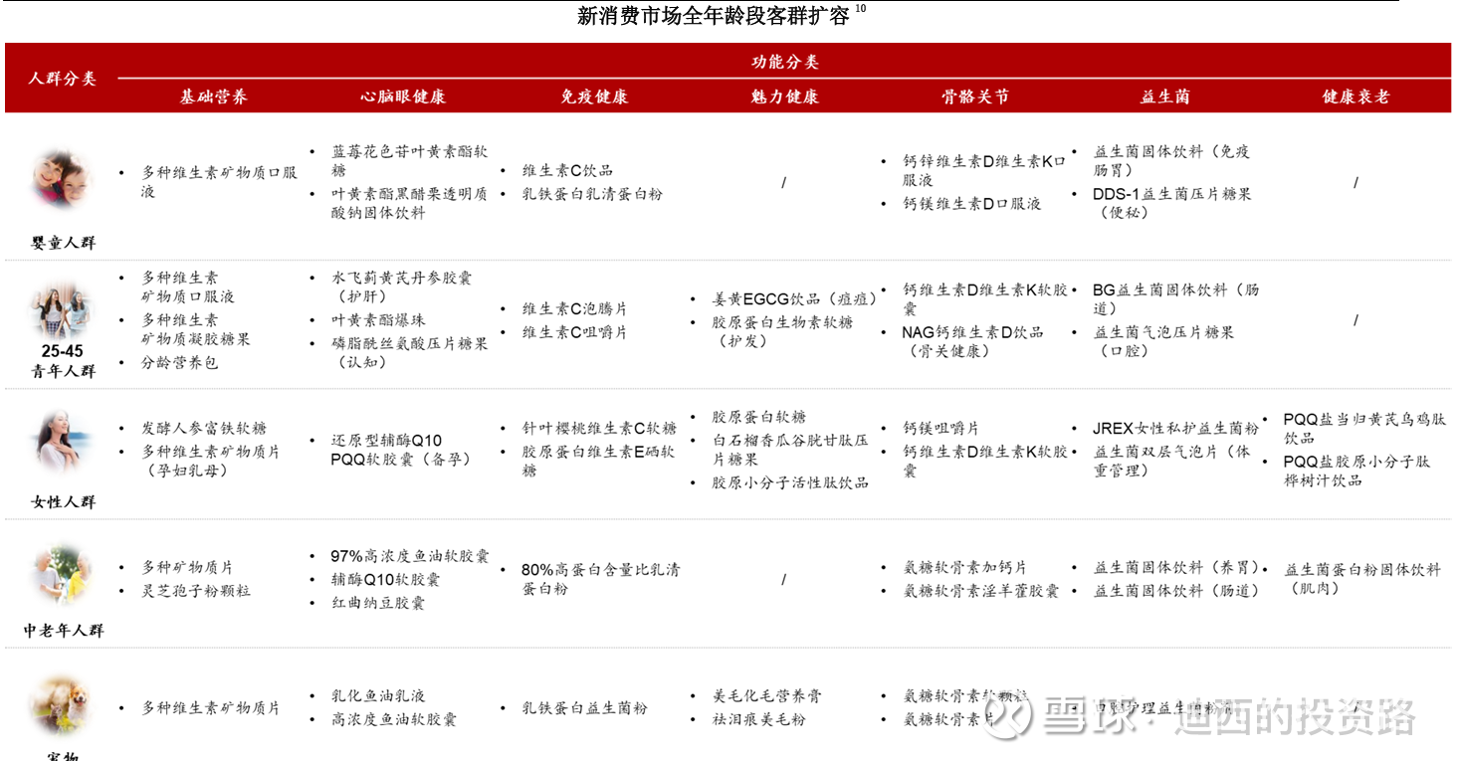Select the "骨骼关节" column header
Screen dimensions: 1458x761
click(x=975, y=96)
